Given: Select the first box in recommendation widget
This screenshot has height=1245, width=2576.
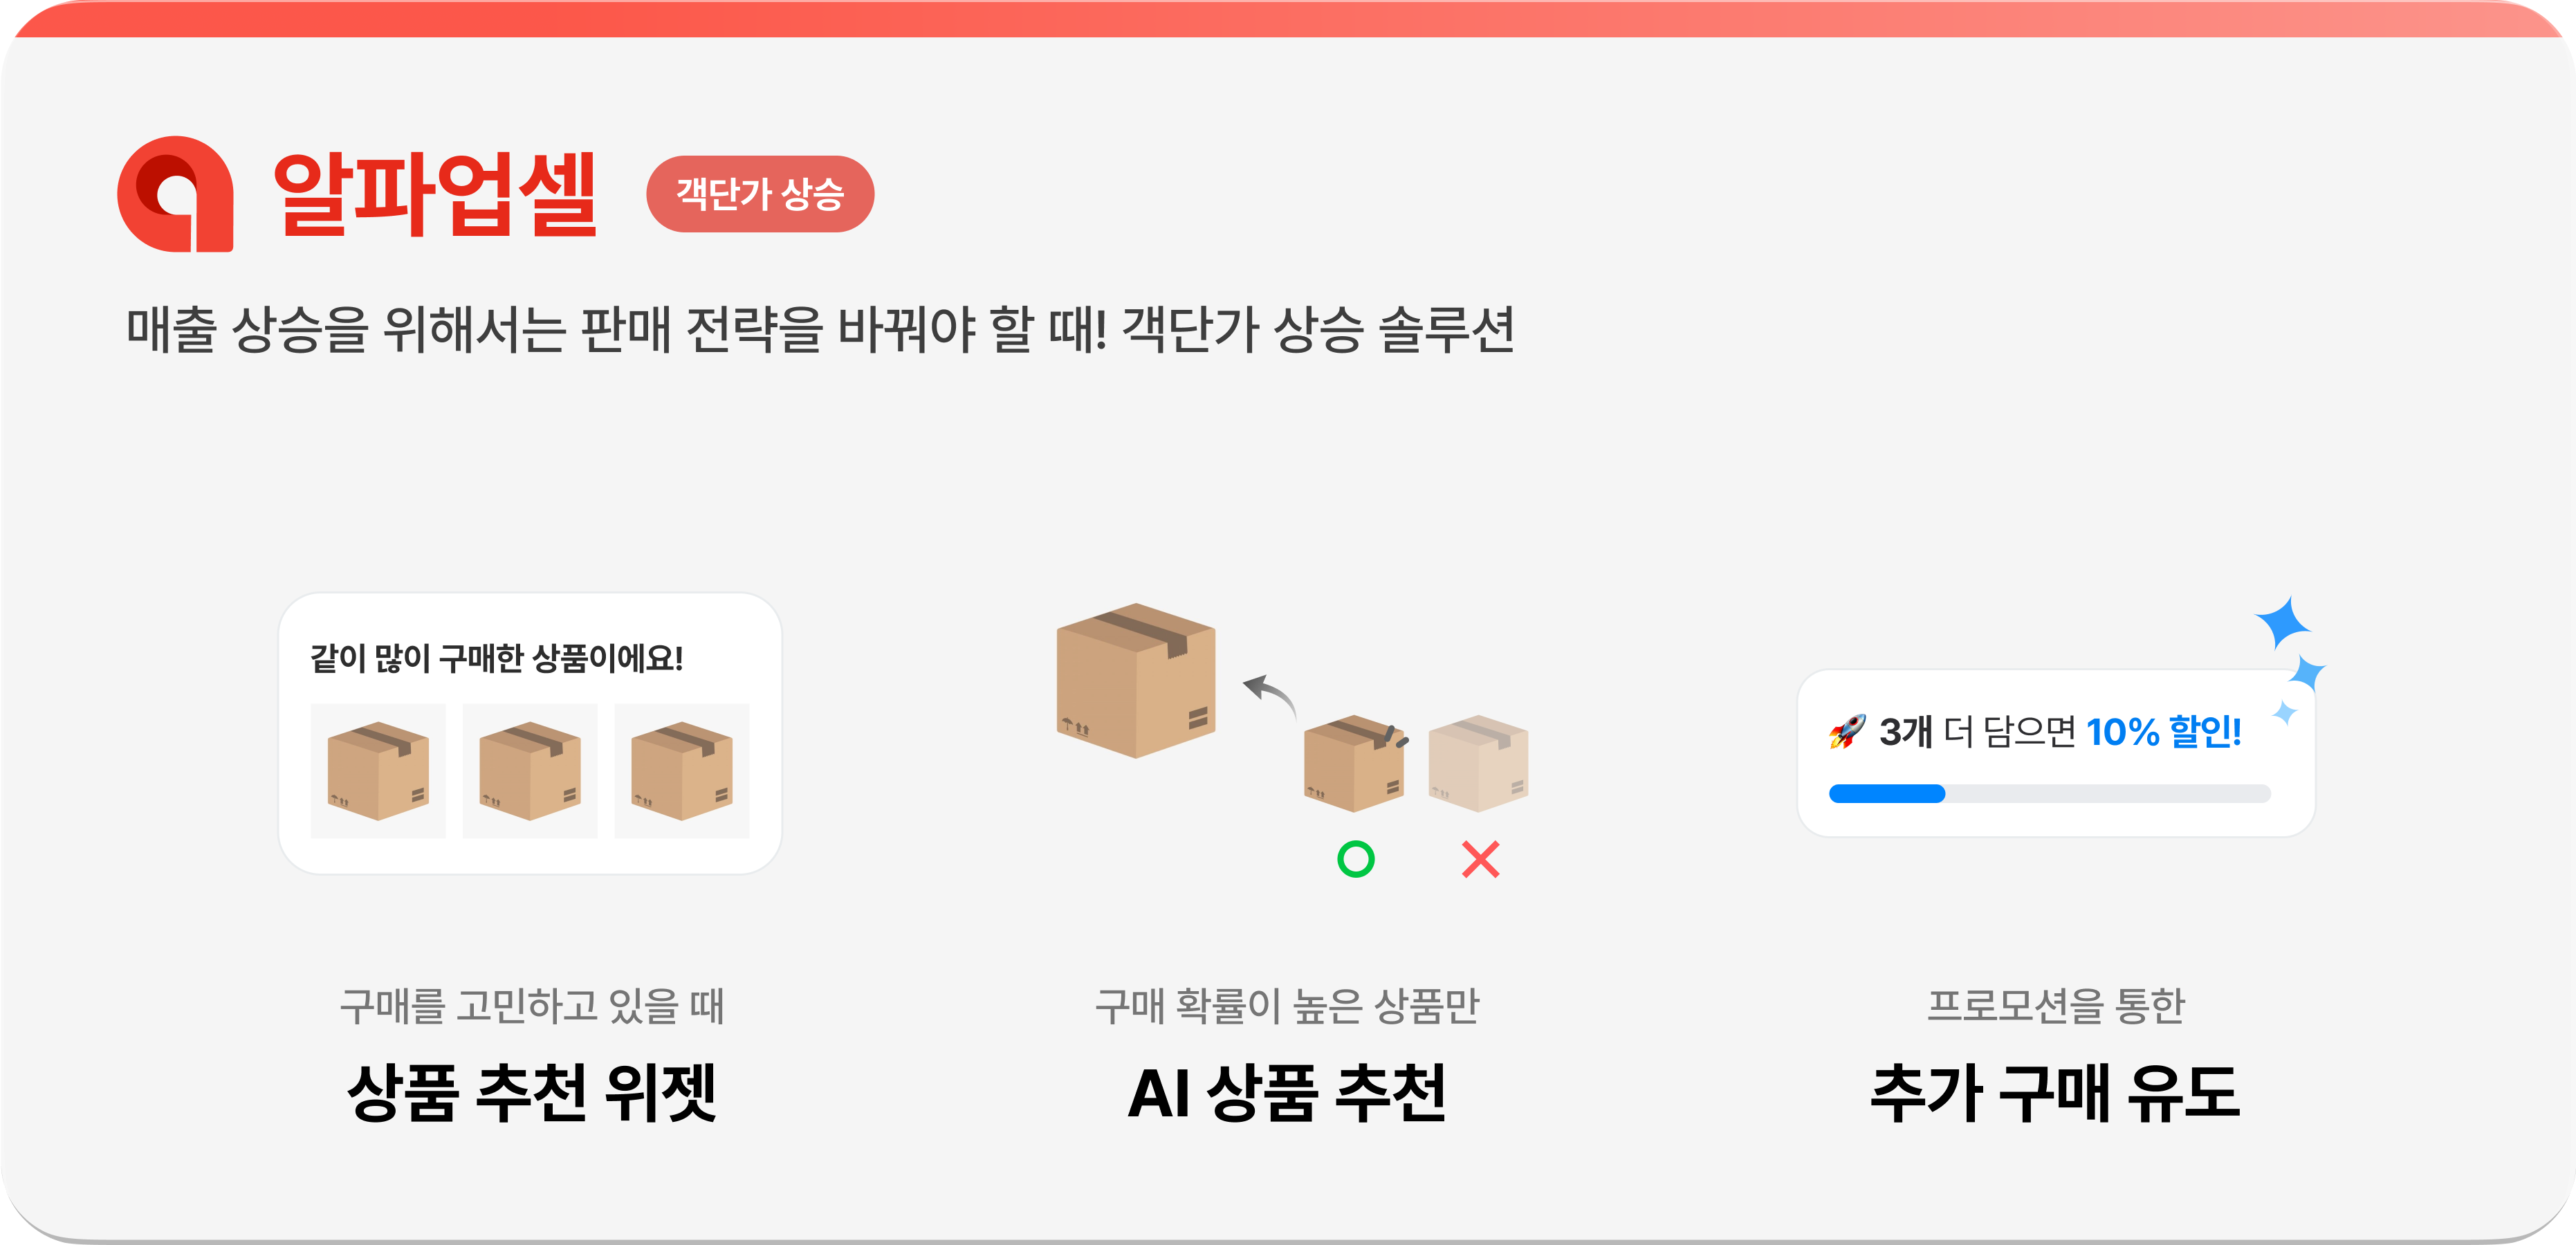Looking at the screenshot, I should coord(378,771).
